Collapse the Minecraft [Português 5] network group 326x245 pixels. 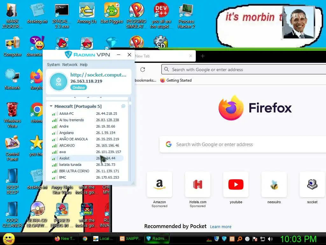click(51, 106)
